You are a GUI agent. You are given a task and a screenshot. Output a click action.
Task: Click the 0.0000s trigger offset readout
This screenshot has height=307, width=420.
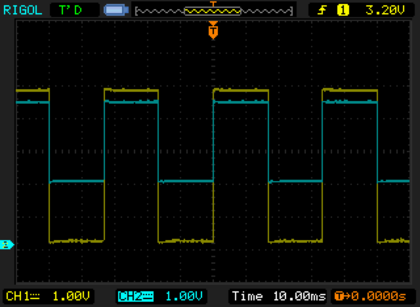point(379,297)
